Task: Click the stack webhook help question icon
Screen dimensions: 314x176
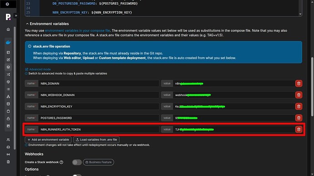Action: click(61, 162)
